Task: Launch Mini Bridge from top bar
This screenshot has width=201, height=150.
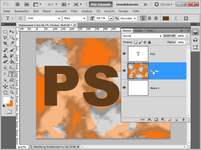Action: click(27, 4)
